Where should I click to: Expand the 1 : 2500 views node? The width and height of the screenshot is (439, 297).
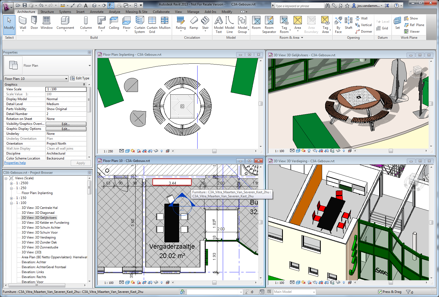click(x=11, y=183)
